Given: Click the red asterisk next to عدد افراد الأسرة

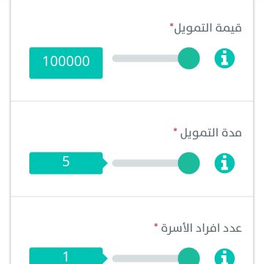Looking at the screenshot, I should click(x=156, y=225).
